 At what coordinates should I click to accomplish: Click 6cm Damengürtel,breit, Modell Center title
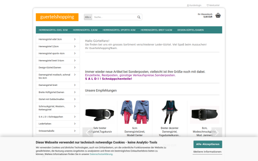(135, 132)
